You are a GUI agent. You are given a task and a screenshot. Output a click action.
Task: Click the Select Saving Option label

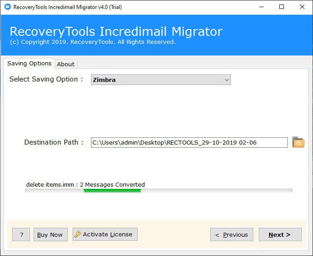(46, 79)
